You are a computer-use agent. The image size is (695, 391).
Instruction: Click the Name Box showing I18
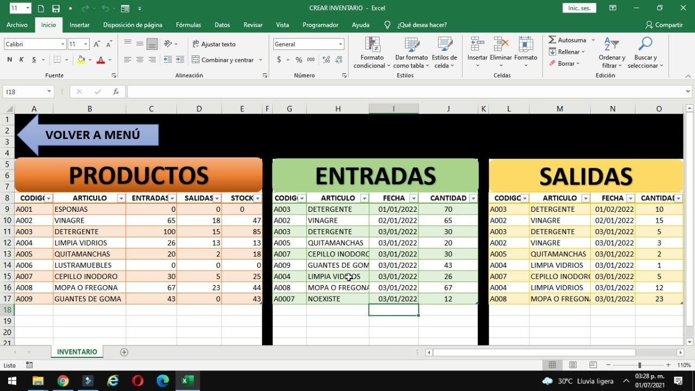pyautogui.click(x=28, y=92)
